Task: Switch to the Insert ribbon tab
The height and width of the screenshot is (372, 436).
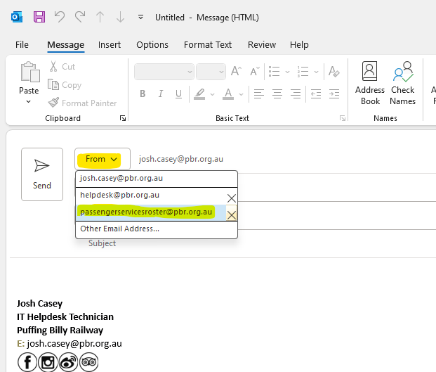Action: [110, 45]
